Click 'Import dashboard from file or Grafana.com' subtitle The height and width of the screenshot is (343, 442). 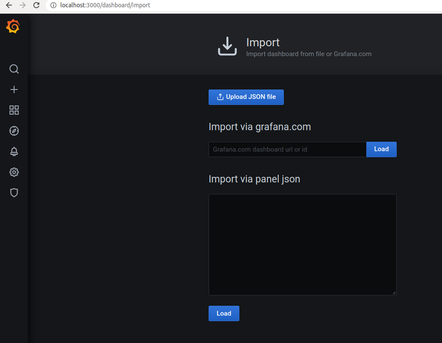coord(309,54)
